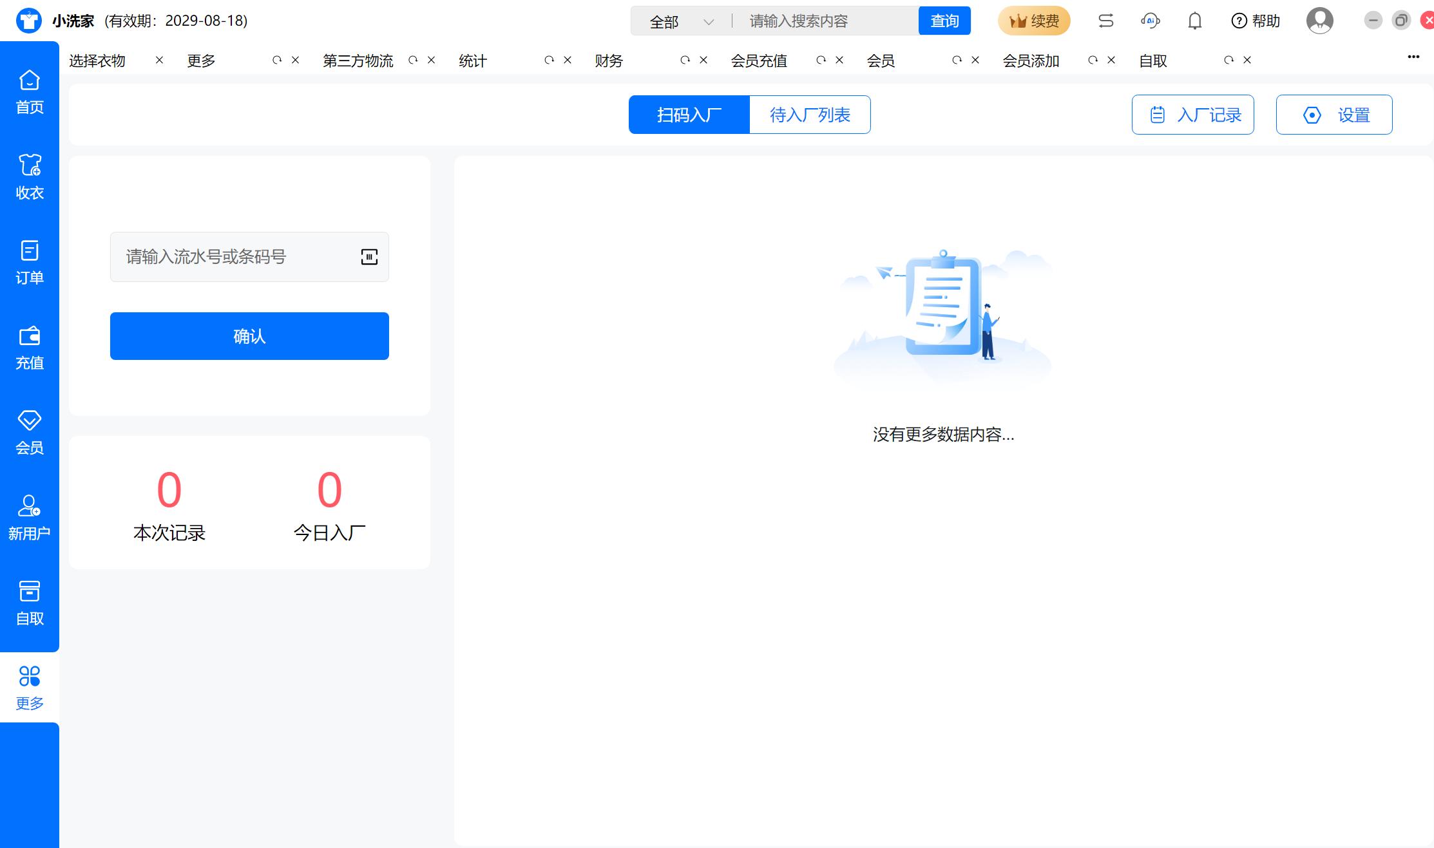Switch to the 会员充值 tab
Viewport: 1434px width, 848px height.
[759, 61]
